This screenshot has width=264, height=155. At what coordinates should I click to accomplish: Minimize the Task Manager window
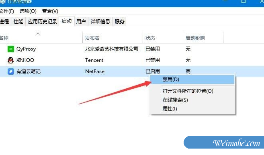(225, 1)
